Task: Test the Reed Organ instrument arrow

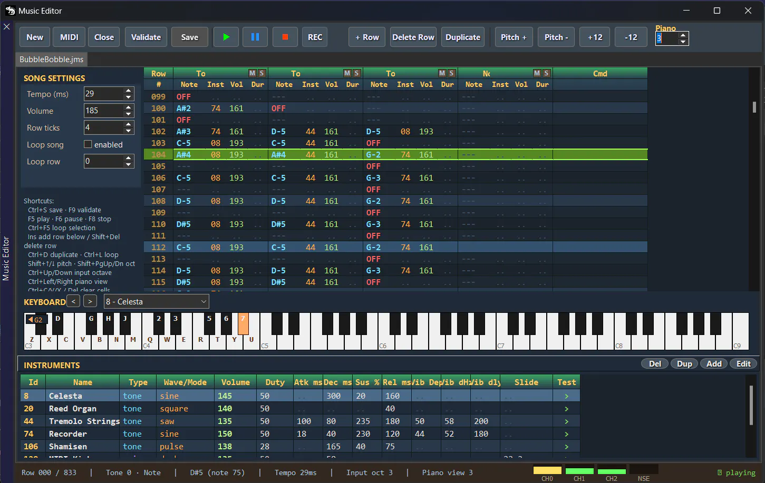Action: tap(567, 409)
